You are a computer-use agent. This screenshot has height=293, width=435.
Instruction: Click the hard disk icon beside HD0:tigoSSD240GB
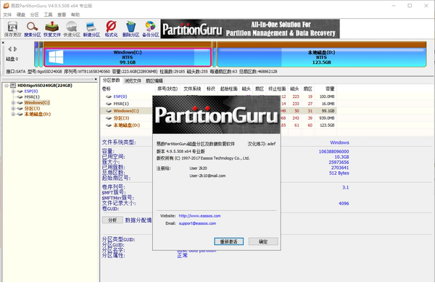pyautogui.click(x=13, y=86)
